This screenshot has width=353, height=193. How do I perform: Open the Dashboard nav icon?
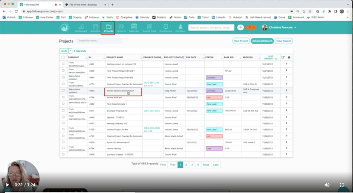(x=81, y=28)
